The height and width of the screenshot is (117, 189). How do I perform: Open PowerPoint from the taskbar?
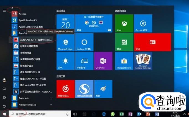tap(148, 114)
